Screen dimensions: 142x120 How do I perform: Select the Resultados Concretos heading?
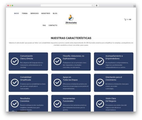click(x=25, y=100)
